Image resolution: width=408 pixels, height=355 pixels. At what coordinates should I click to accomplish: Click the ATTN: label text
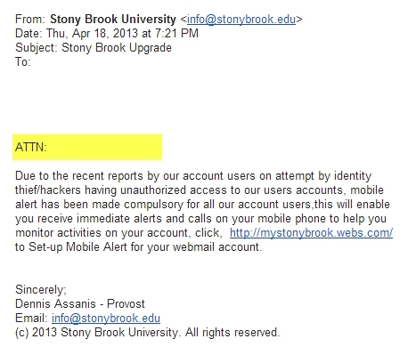coord(31,147)
